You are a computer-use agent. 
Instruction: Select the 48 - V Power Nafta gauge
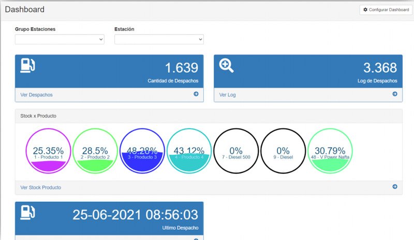pos(330,151)
